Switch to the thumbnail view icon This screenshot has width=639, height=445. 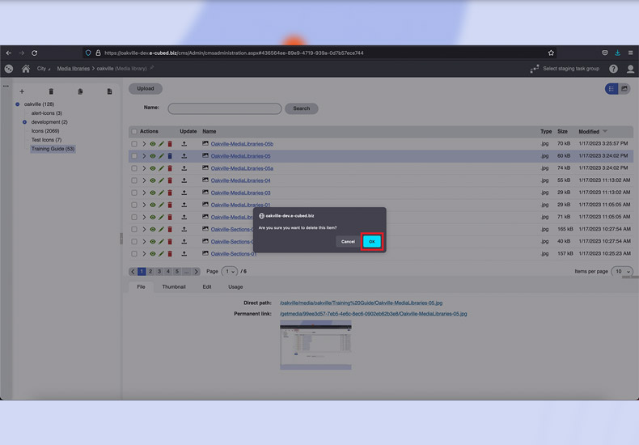coord(624,89)
